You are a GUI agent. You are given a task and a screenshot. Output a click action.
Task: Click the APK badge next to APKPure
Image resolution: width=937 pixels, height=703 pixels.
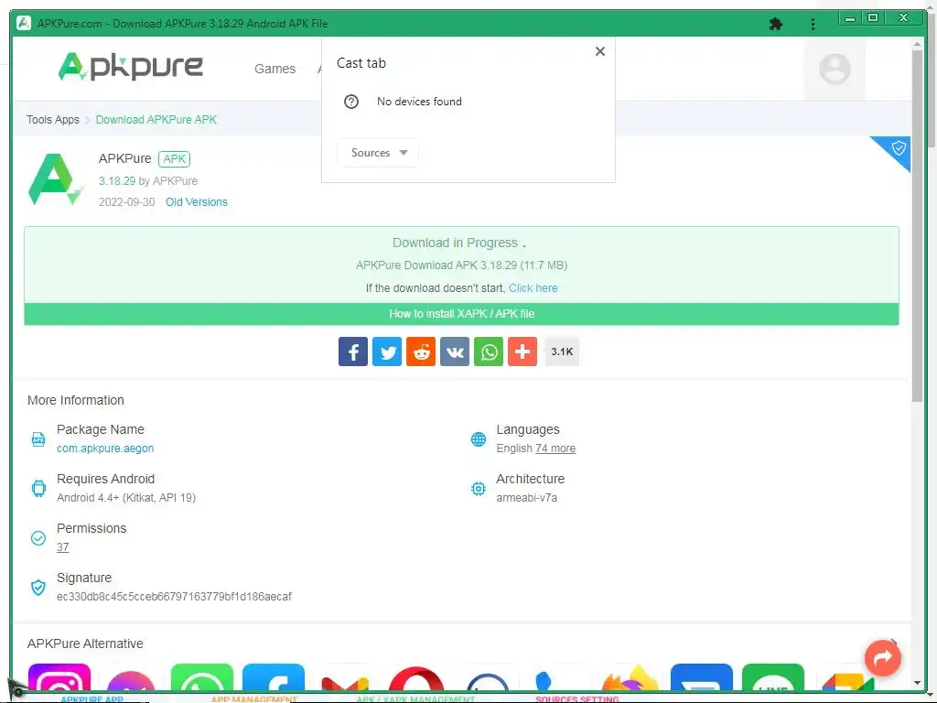[x=175, y=159]
